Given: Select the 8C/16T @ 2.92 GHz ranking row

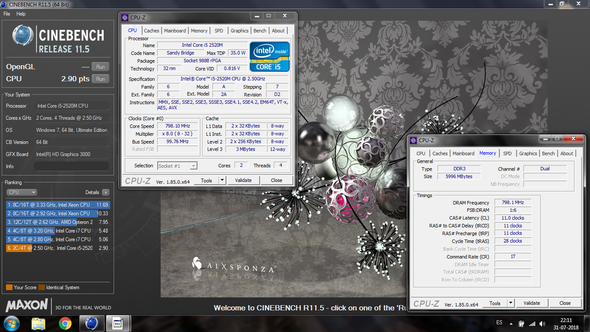Looking at the screenshot, I should point(58,214).
